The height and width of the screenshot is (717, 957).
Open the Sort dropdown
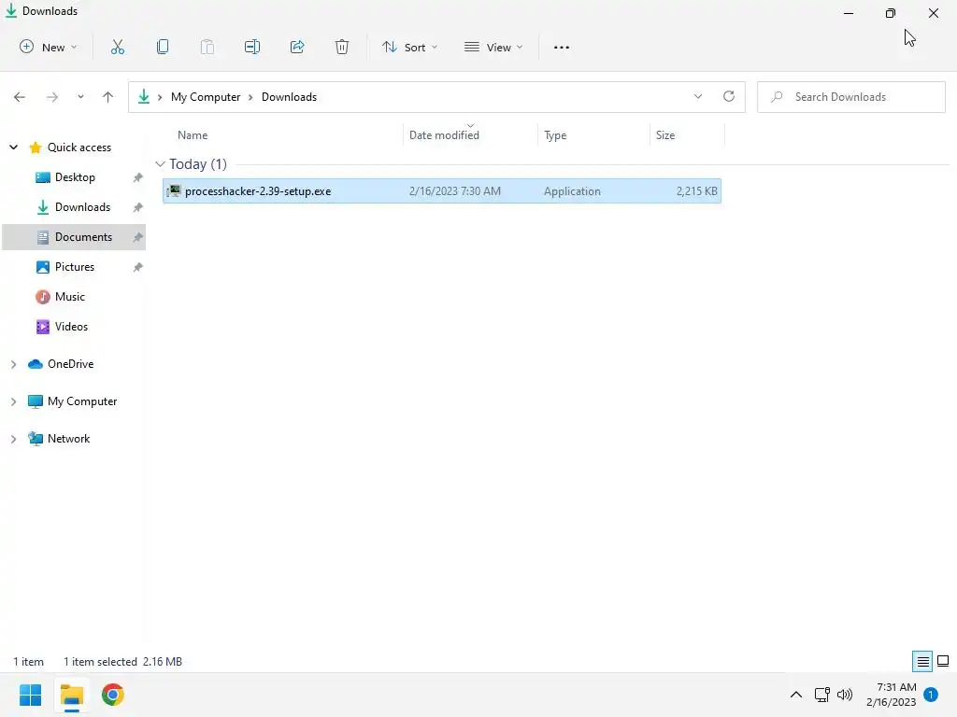409,47
